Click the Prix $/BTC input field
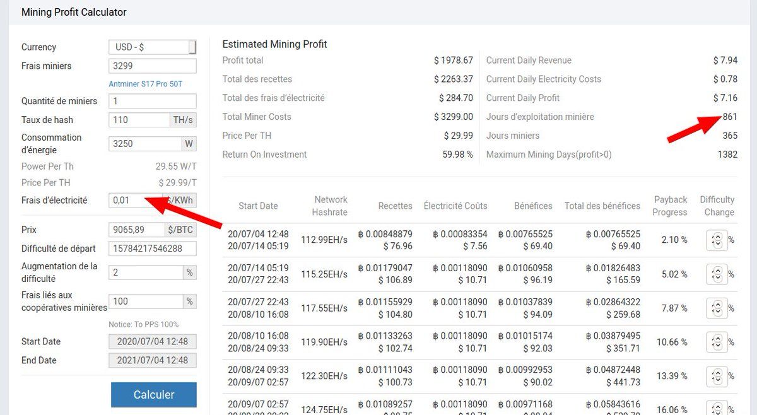The image size is (757, 415). click(137, 230)
